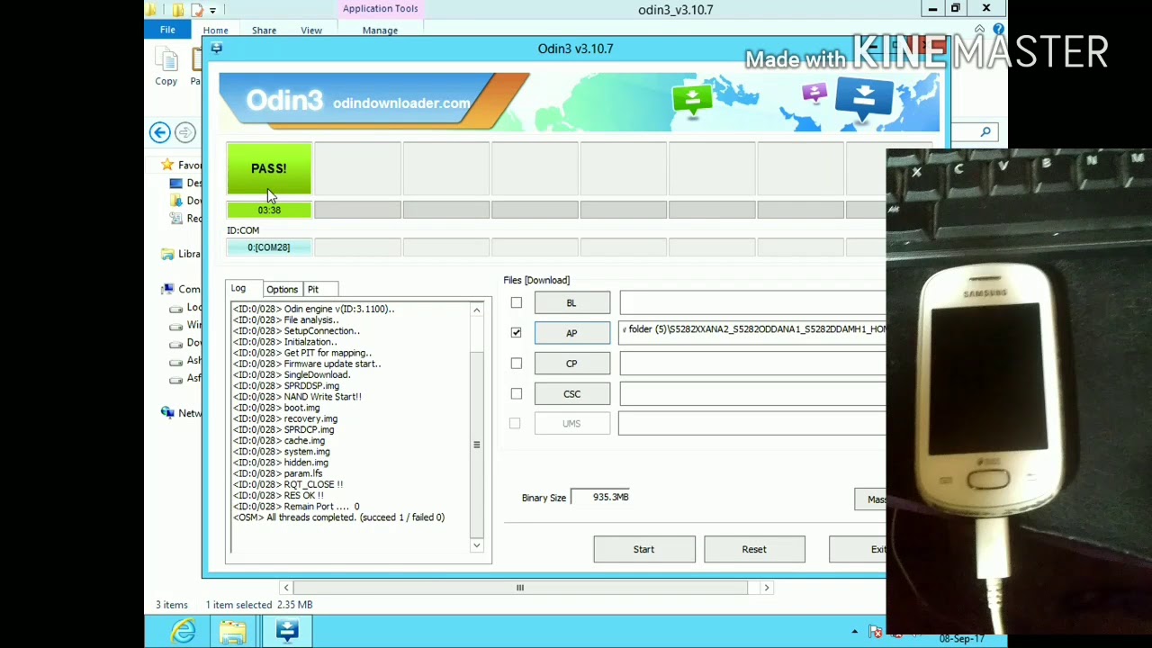
Task: Click the Computer icon in navigation pane
Action: [x=167, y=289]
